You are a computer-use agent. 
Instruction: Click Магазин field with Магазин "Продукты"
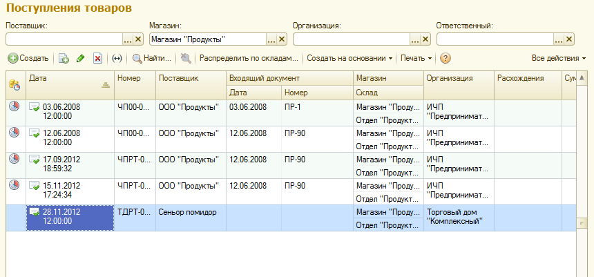208,39
